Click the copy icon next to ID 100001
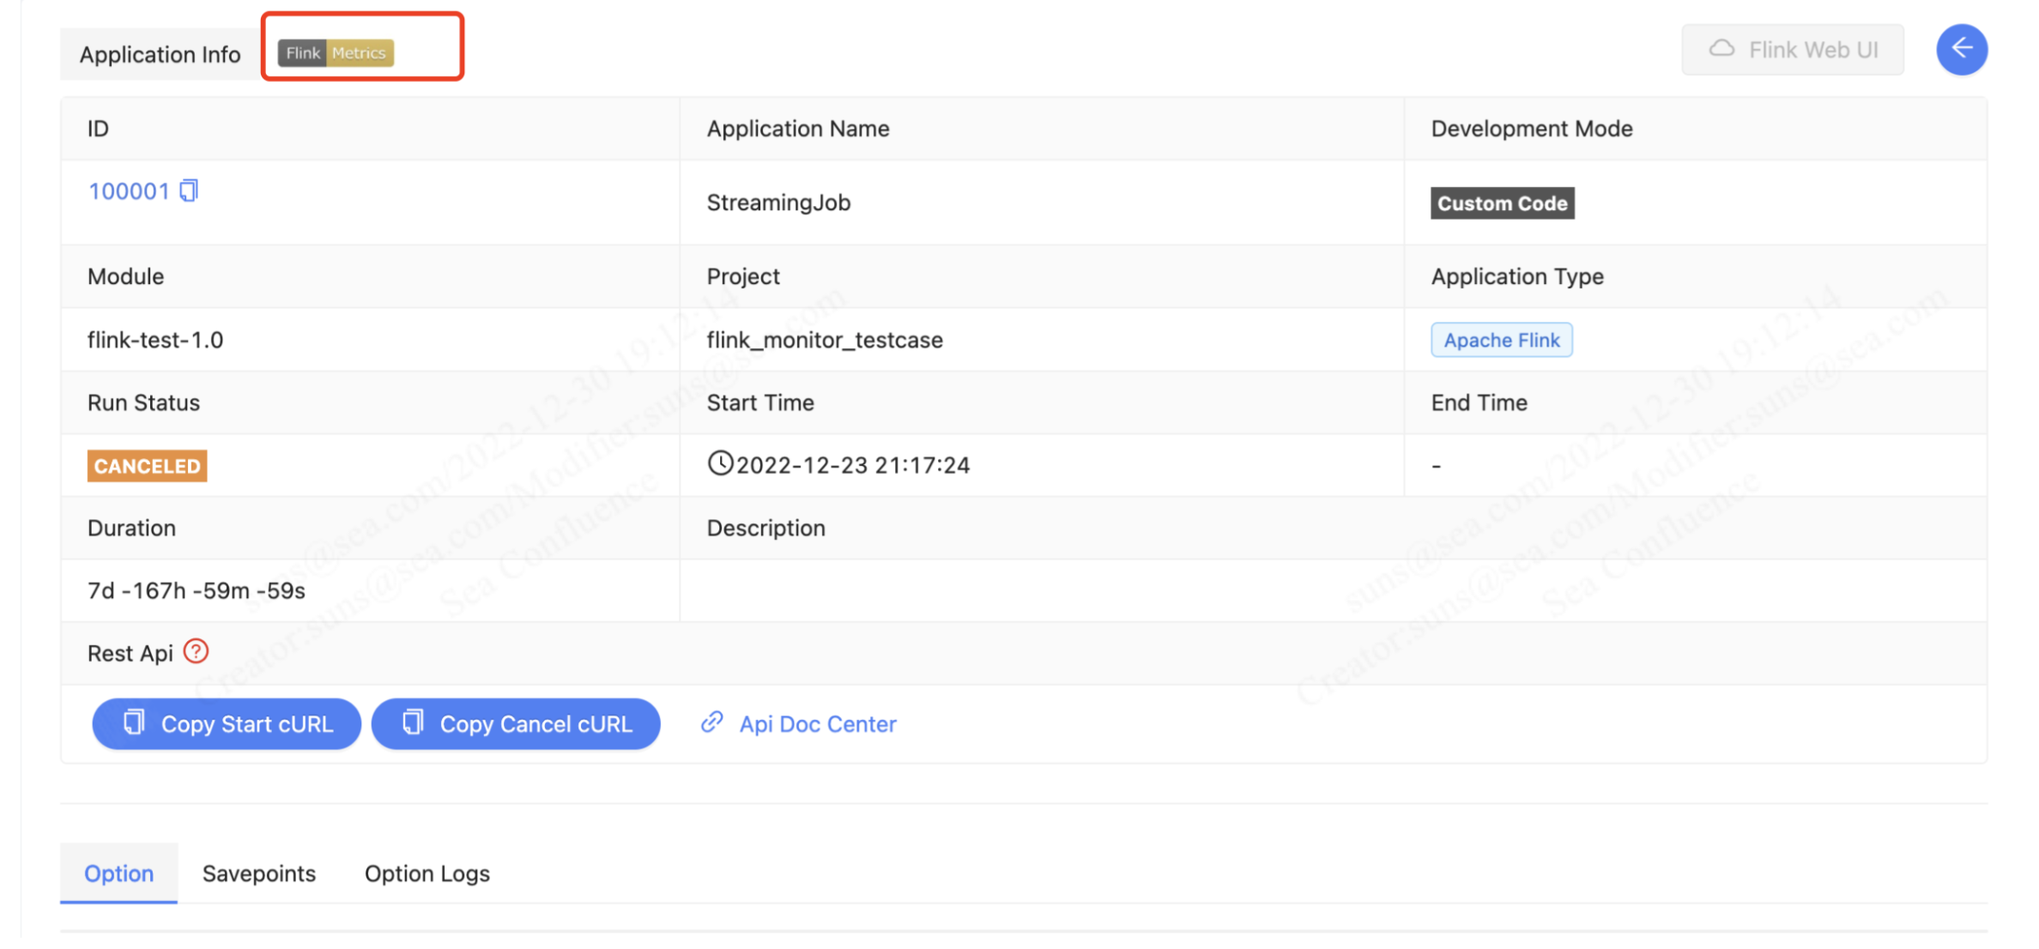Screen dimensions: 2039x949 [189, 190]
